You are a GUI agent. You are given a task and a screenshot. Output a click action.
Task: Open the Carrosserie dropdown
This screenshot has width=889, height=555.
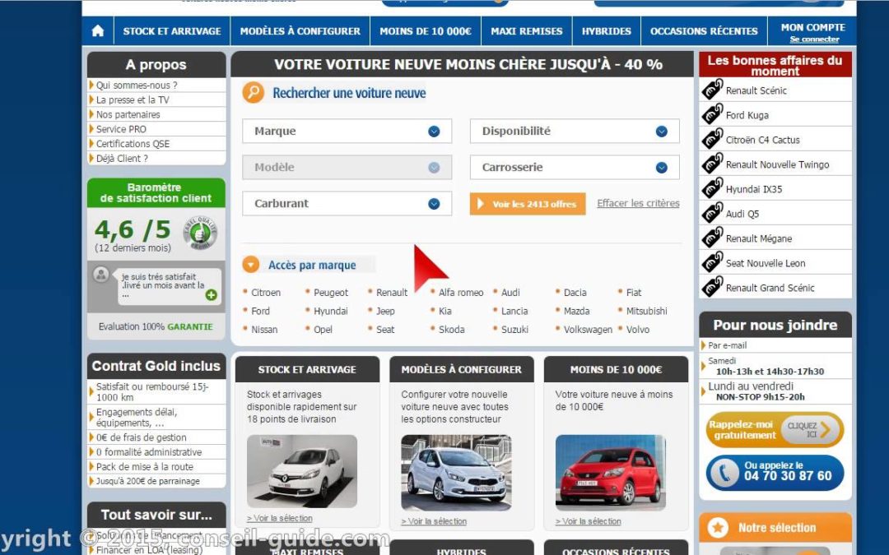(x=574, y=167)
